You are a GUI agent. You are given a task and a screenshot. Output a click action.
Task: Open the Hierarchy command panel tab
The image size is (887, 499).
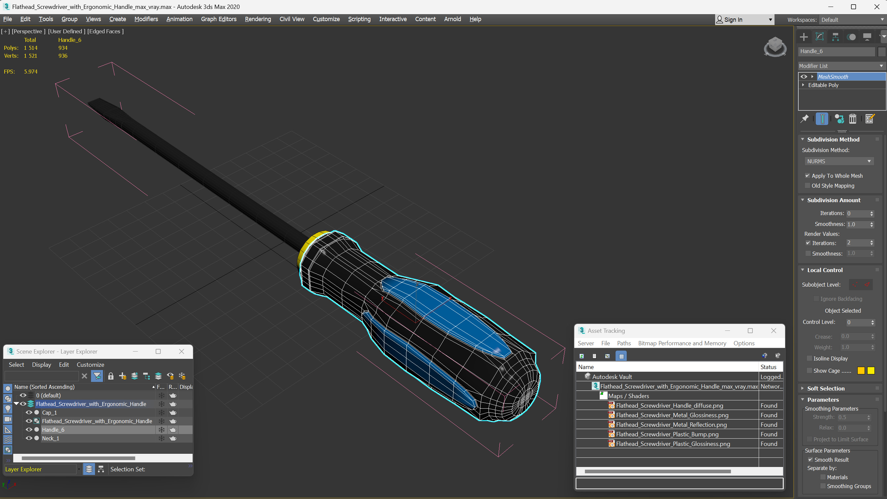click(836, 37)
